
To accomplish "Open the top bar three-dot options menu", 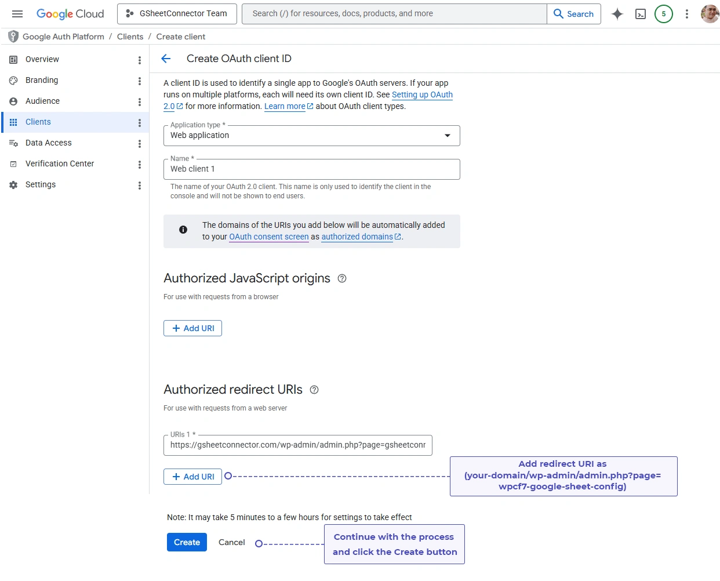I will (687, 14).
